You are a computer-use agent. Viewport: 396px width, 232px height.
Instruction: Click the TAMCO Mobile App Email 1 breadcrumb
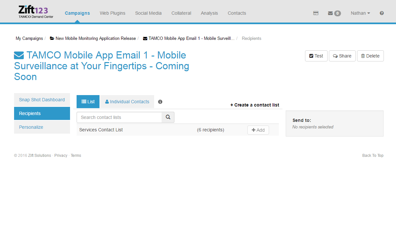(x=189, y=39)
